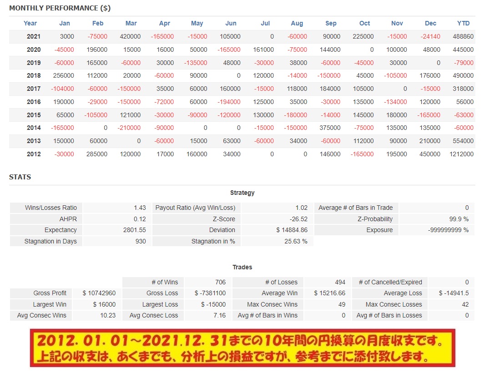
Task: Select the 2017 row label
Action: [x=34, y=89]
